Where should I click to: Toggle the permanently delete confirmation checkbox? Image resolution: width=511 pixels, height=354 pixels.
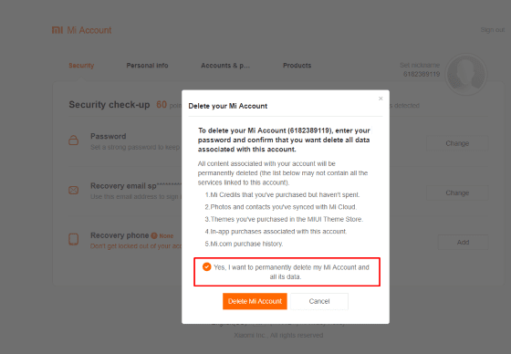tap(206, 266)
